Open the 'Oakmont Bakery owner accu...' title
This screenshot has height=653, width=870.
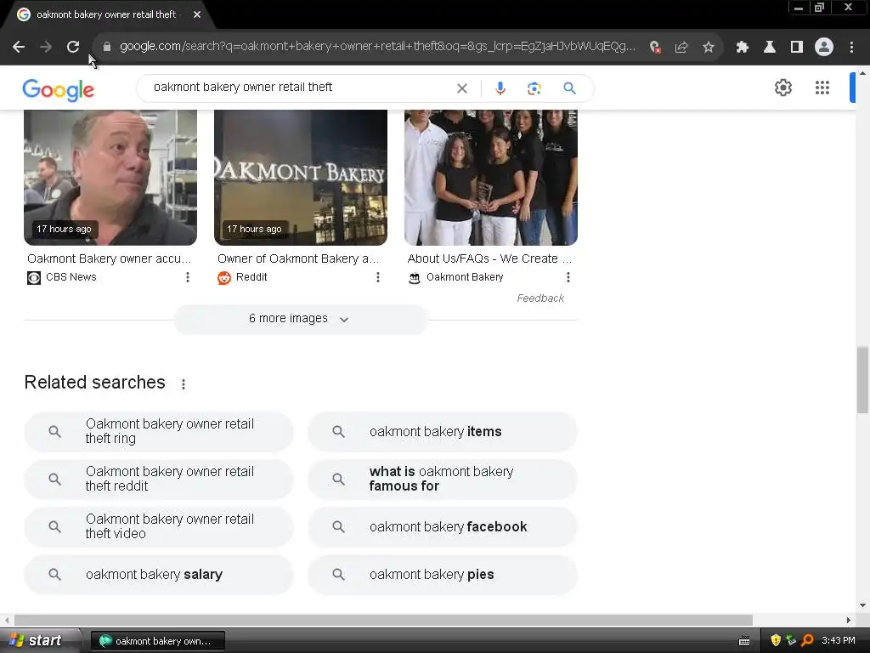point(110,258)
